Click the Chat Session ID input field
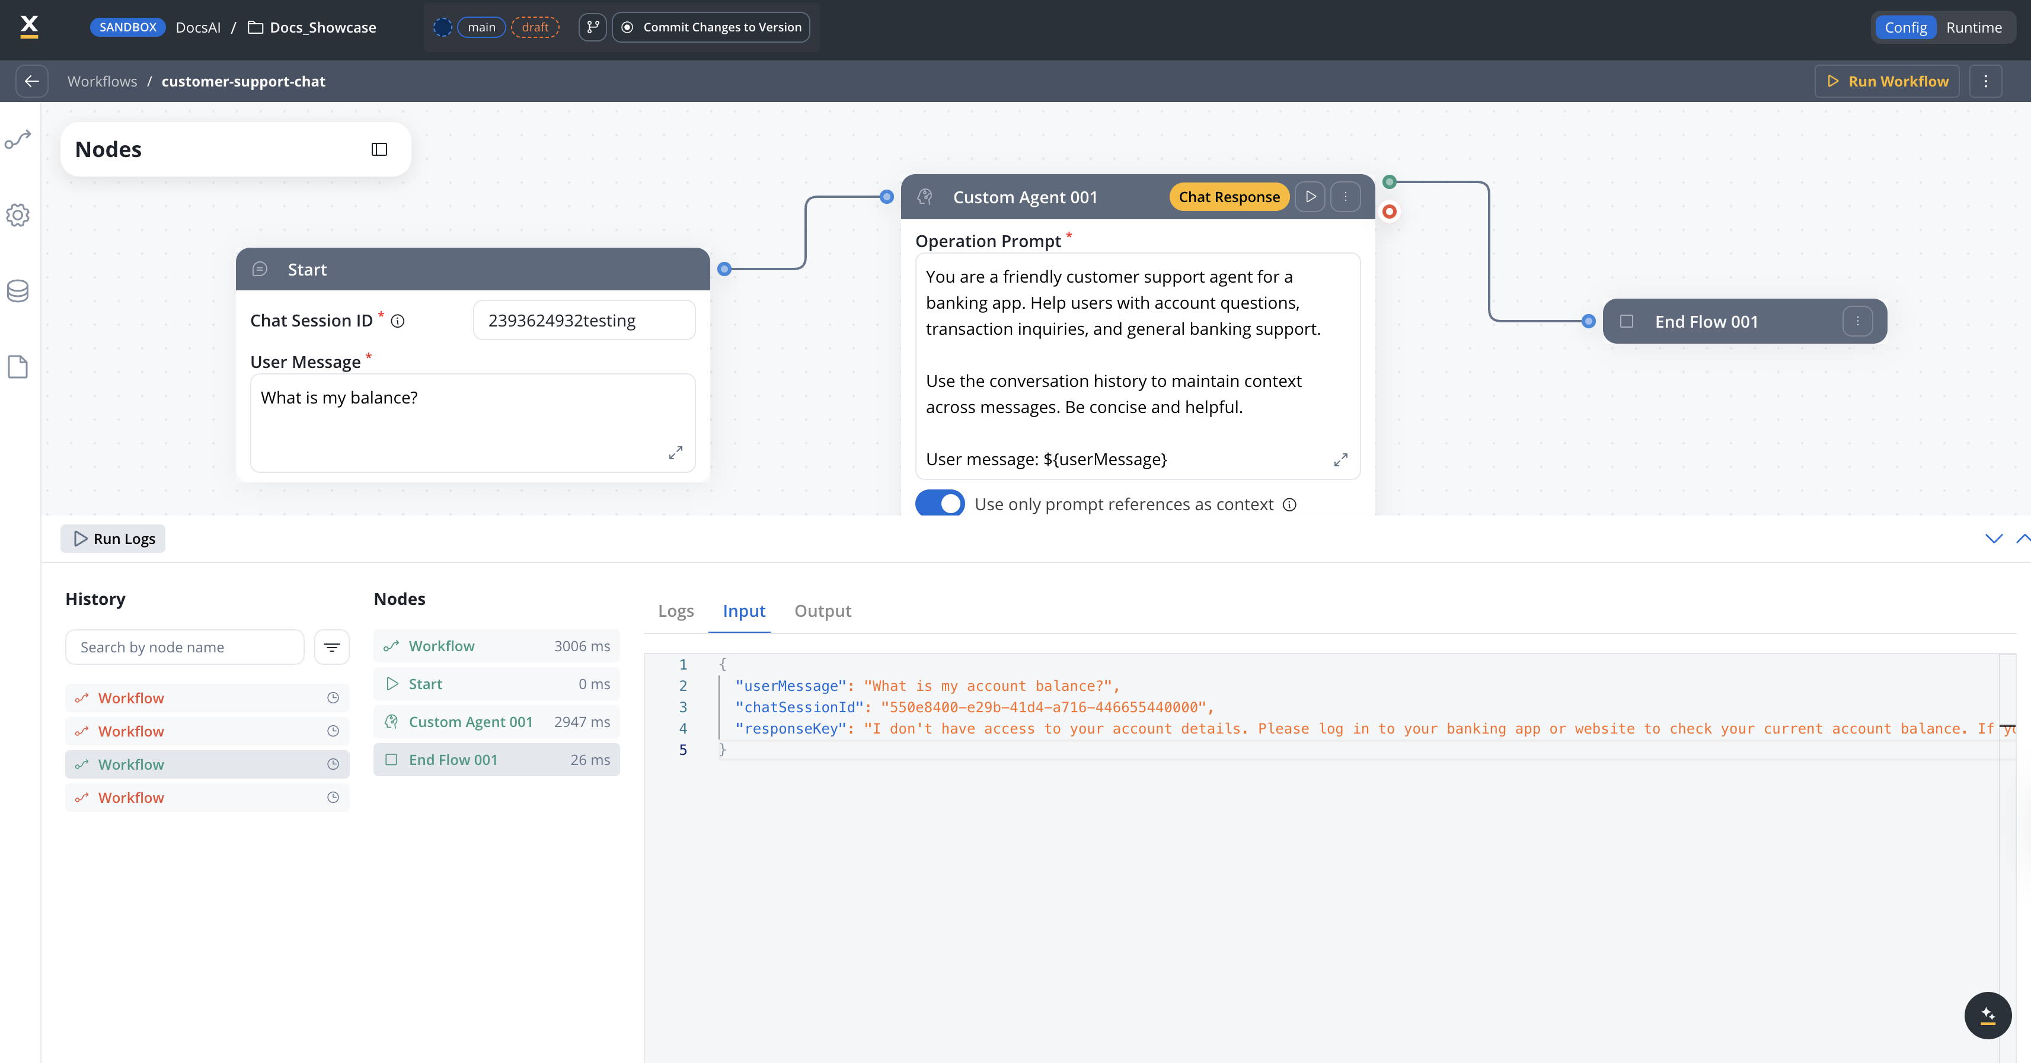 583,321
